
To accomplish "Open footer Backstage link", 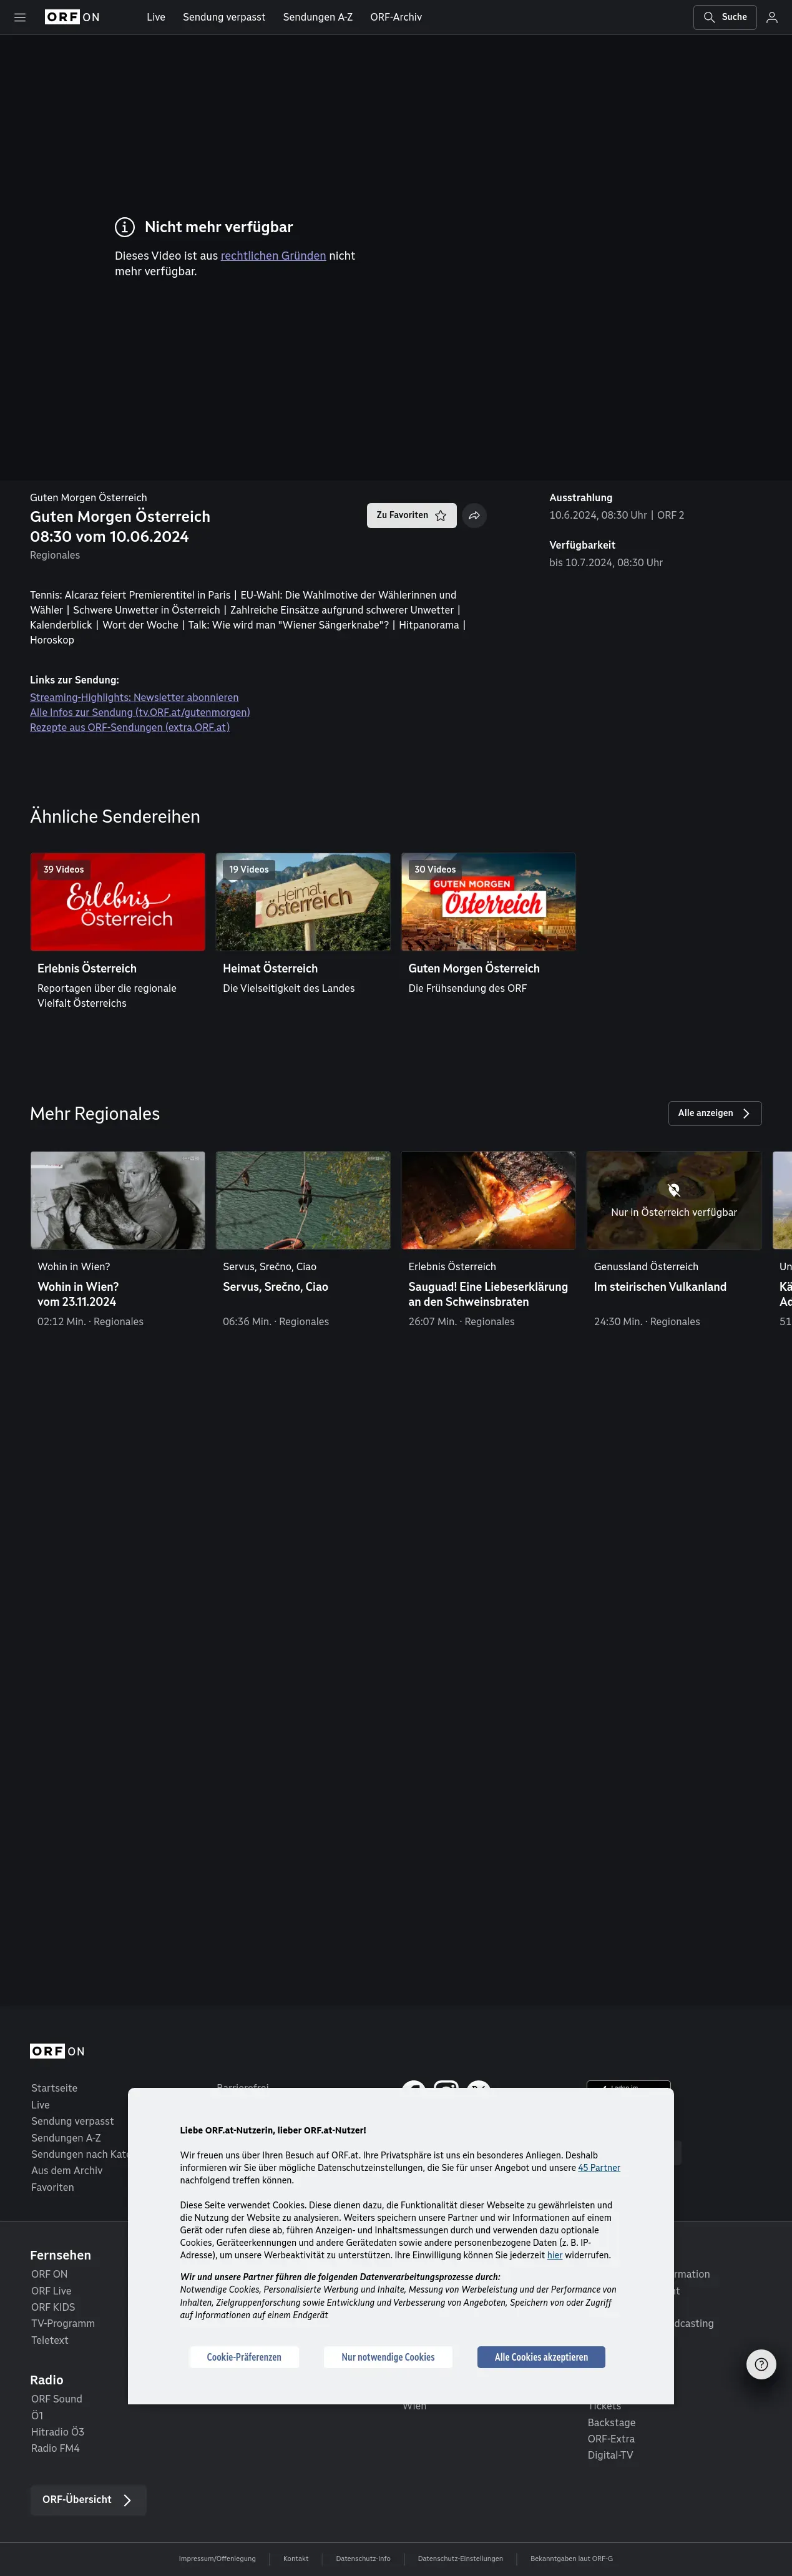I will [x=611, y=2423].
